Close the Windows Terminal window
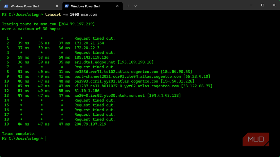Image resolution: width=280 pixels, height=157 pixels. [x=274, y=5]
